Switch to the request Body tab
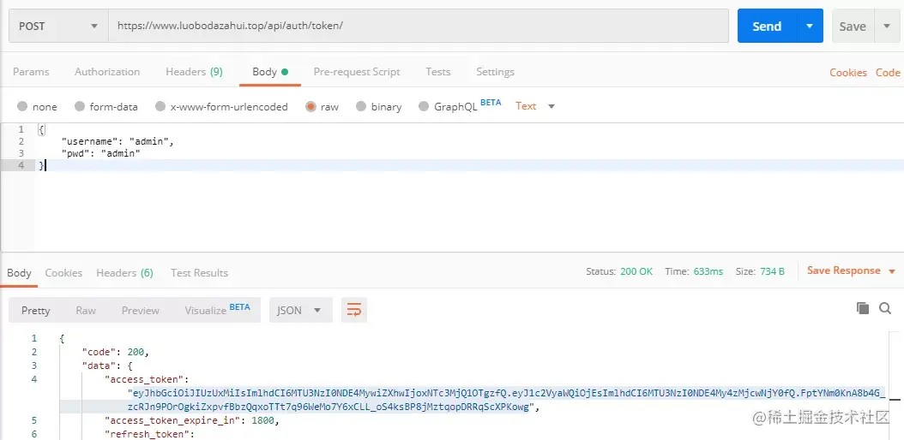Viewport: 904px width, 440px height. tap(270, 72)
